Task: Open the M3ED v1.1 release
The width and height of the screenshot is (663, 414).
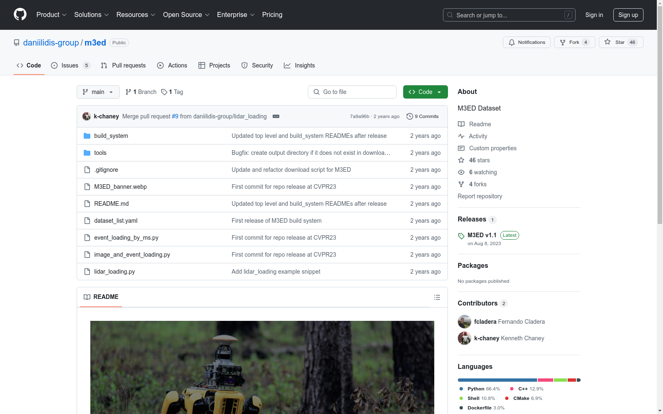Action: point(482,235)
